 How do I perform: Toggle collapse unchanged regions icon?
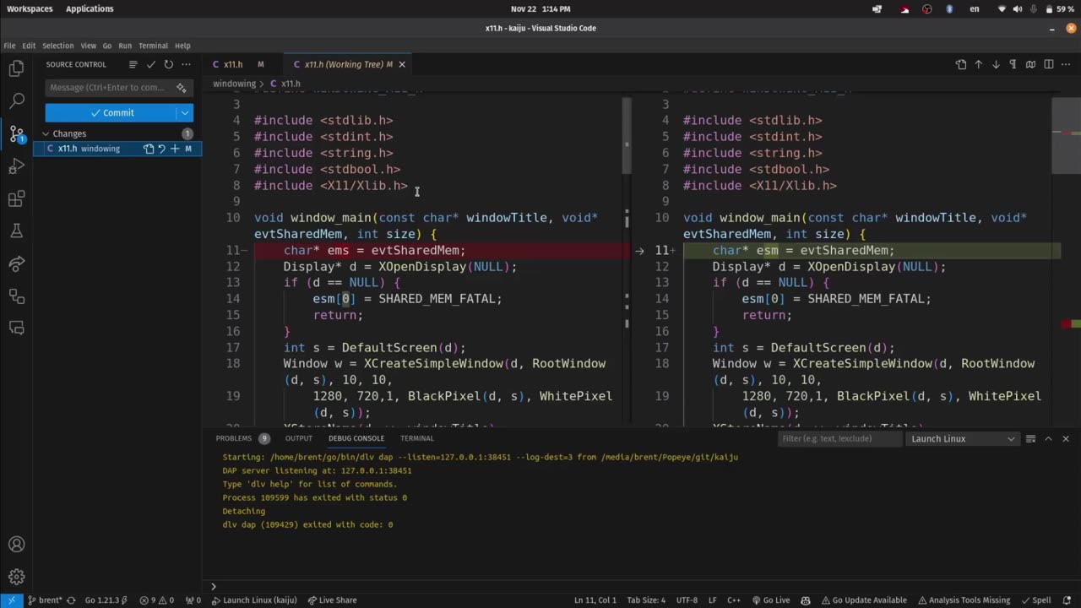click(x=1031, y=64)
